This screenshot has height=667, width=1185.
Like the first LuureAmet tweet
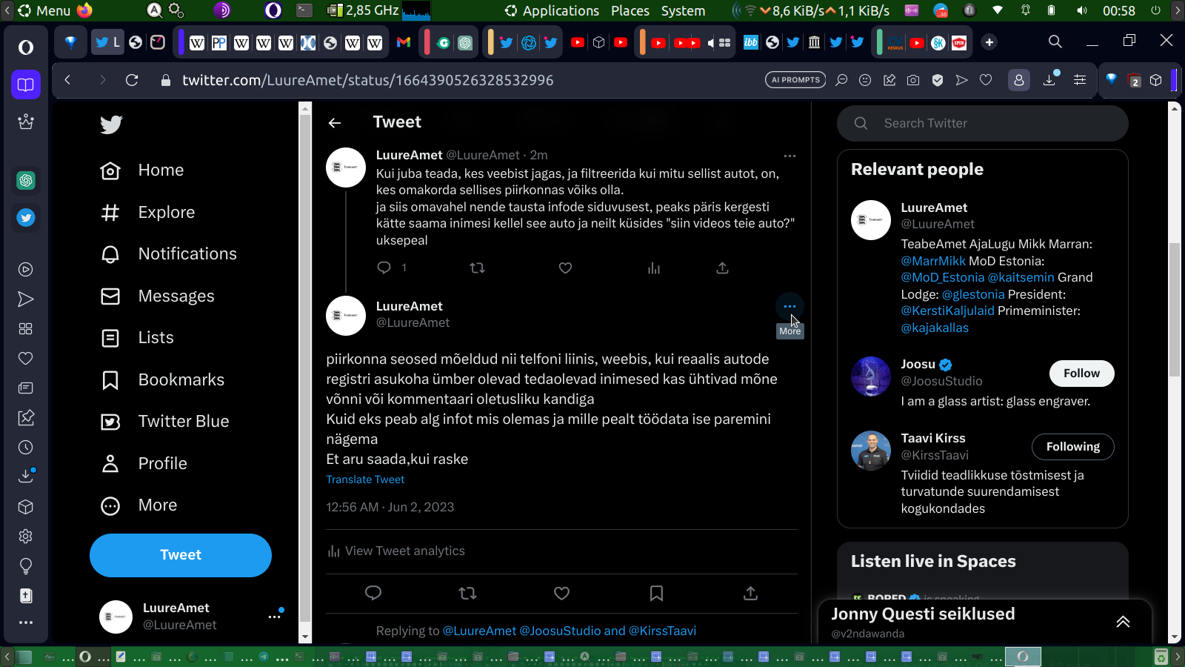[565, 268]
